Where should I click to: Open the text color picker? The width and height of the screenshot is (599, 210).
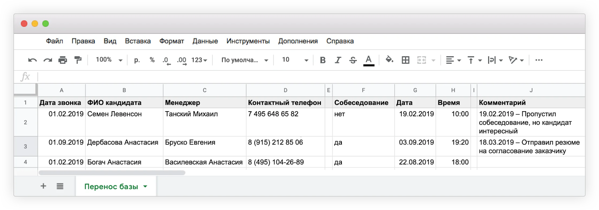(369, 60)
